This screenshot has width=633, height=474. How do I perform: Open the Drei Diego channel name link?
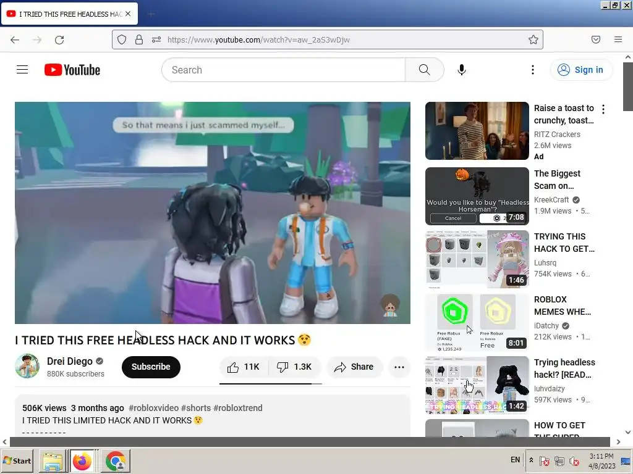click(70, 361)
